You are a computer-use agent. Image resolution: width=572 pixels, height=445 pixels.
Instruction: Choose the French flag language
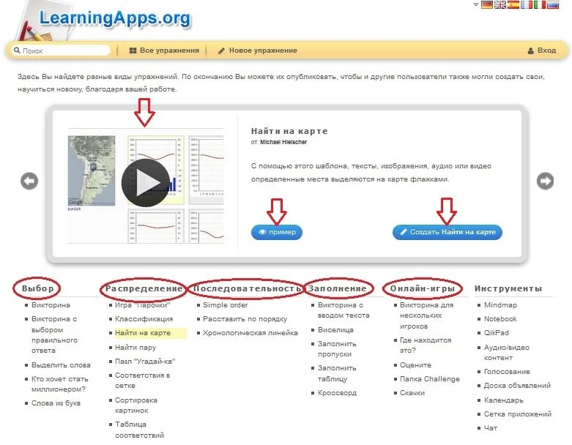526,4
